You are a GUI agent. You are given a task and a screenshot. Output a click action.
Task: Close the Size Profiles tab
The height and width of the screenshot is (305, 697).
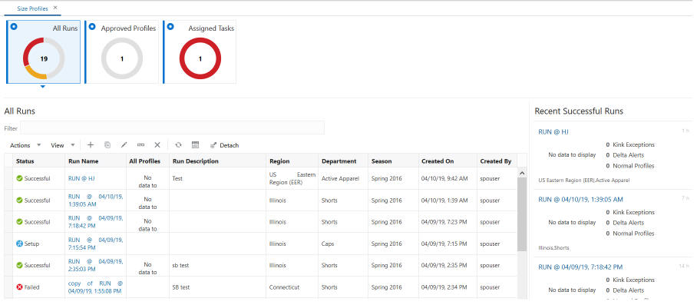55,8
